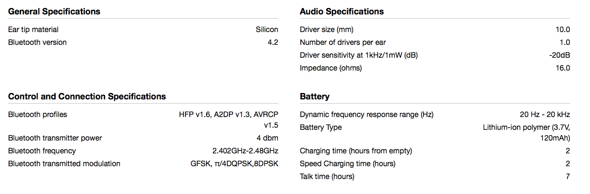Click the Control and Connection Specifications heading
Viewport: 590px width, 194px height.
[x=87, y=96]
